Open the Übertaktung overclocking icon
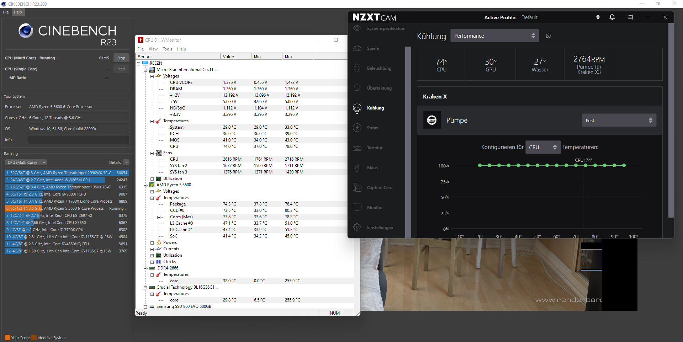Image resolution: width=683 pixels, height=342 pixels. click(x=357, y=88)
